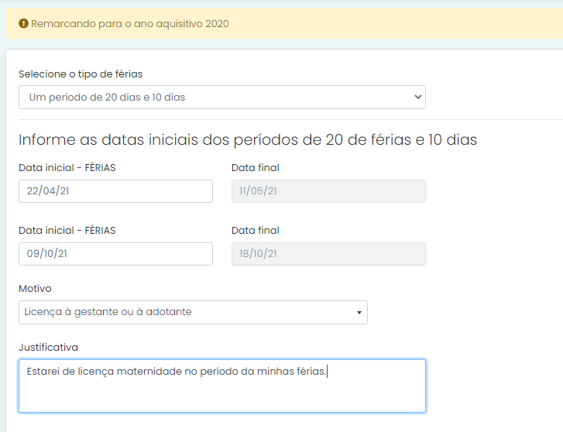Click the disabled end date field 11/05/21
563x432 pixels.
pos(328,191)
